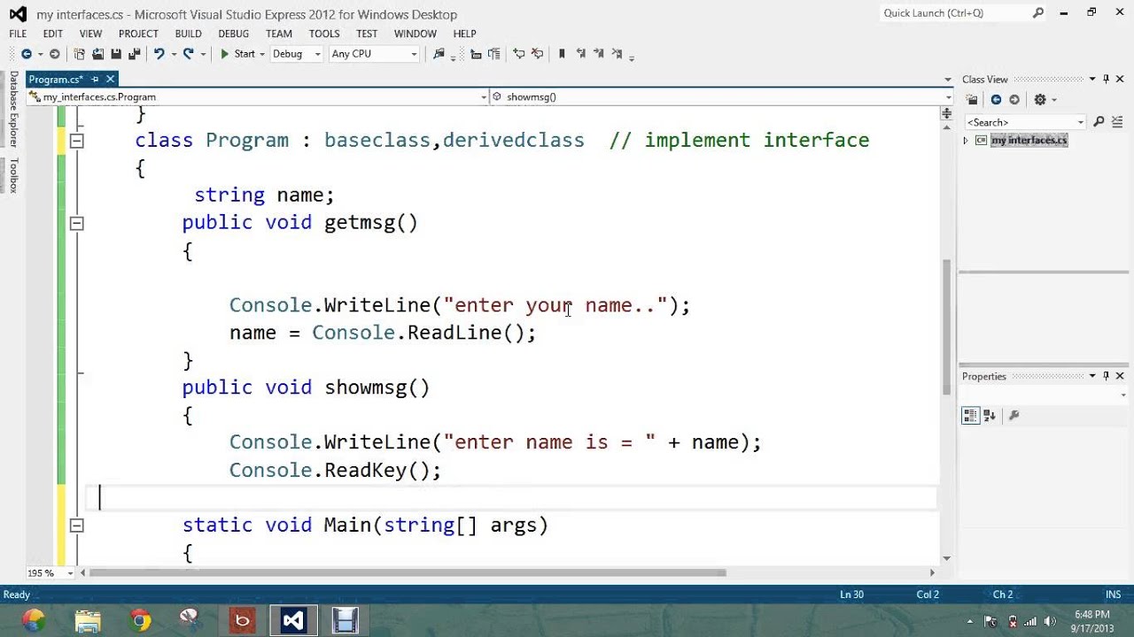Click the Comment Selection toolbar icon
This screenshot has width=1134, height=637.
(519, 54)
